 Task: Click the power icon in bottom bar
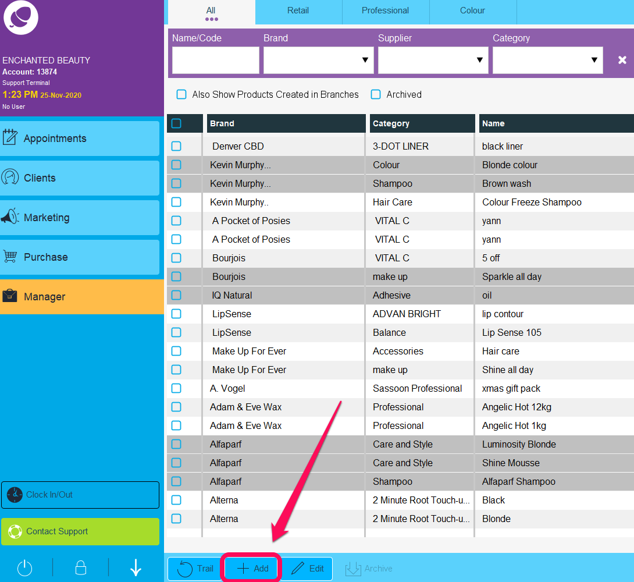click(x=24, y=567)
